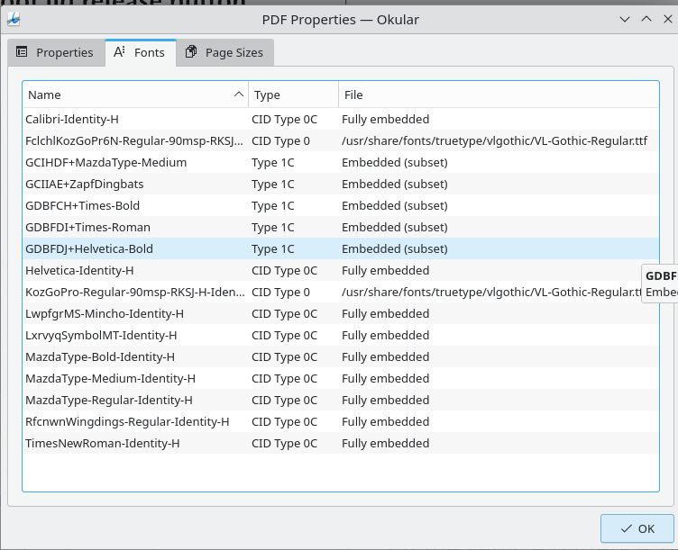Sort the list by Name header
This screenshot has height=550, width=678.
tap(135, 95)
